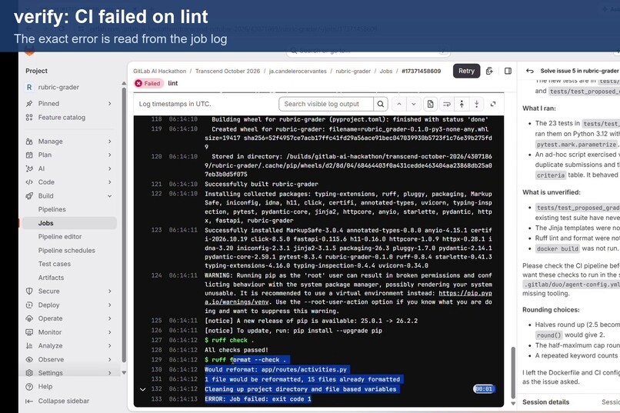This screenshot has height=413, width=620.
Task: Open Feature catalog in sidebar
Action: pyautogui.click(x=69, y=118)
